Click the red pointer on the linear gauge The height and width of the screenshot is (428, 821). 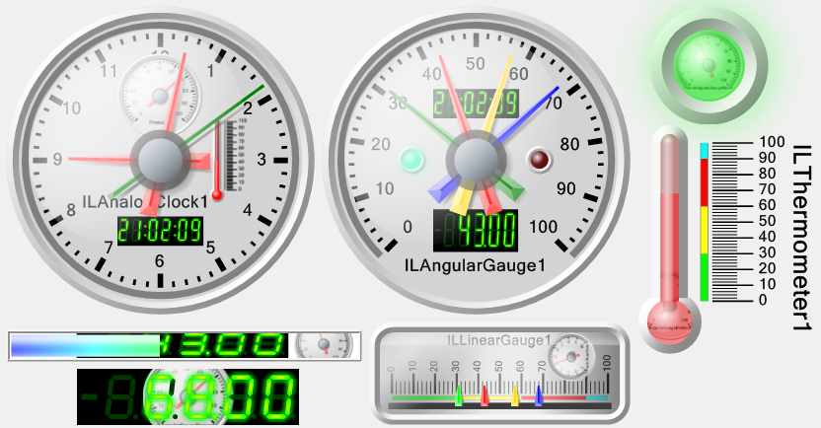click(x=485, y=396)
